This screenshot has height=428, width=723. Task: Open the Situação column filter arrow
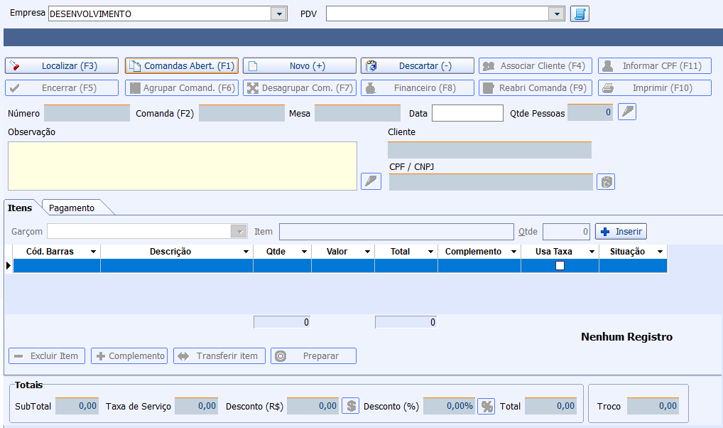pyautogui.click(x=660, y=252)
